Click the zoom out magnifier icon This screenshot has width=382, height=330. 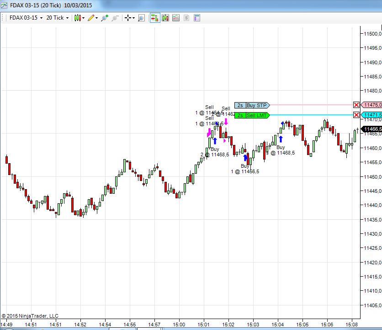pos(115,18)
